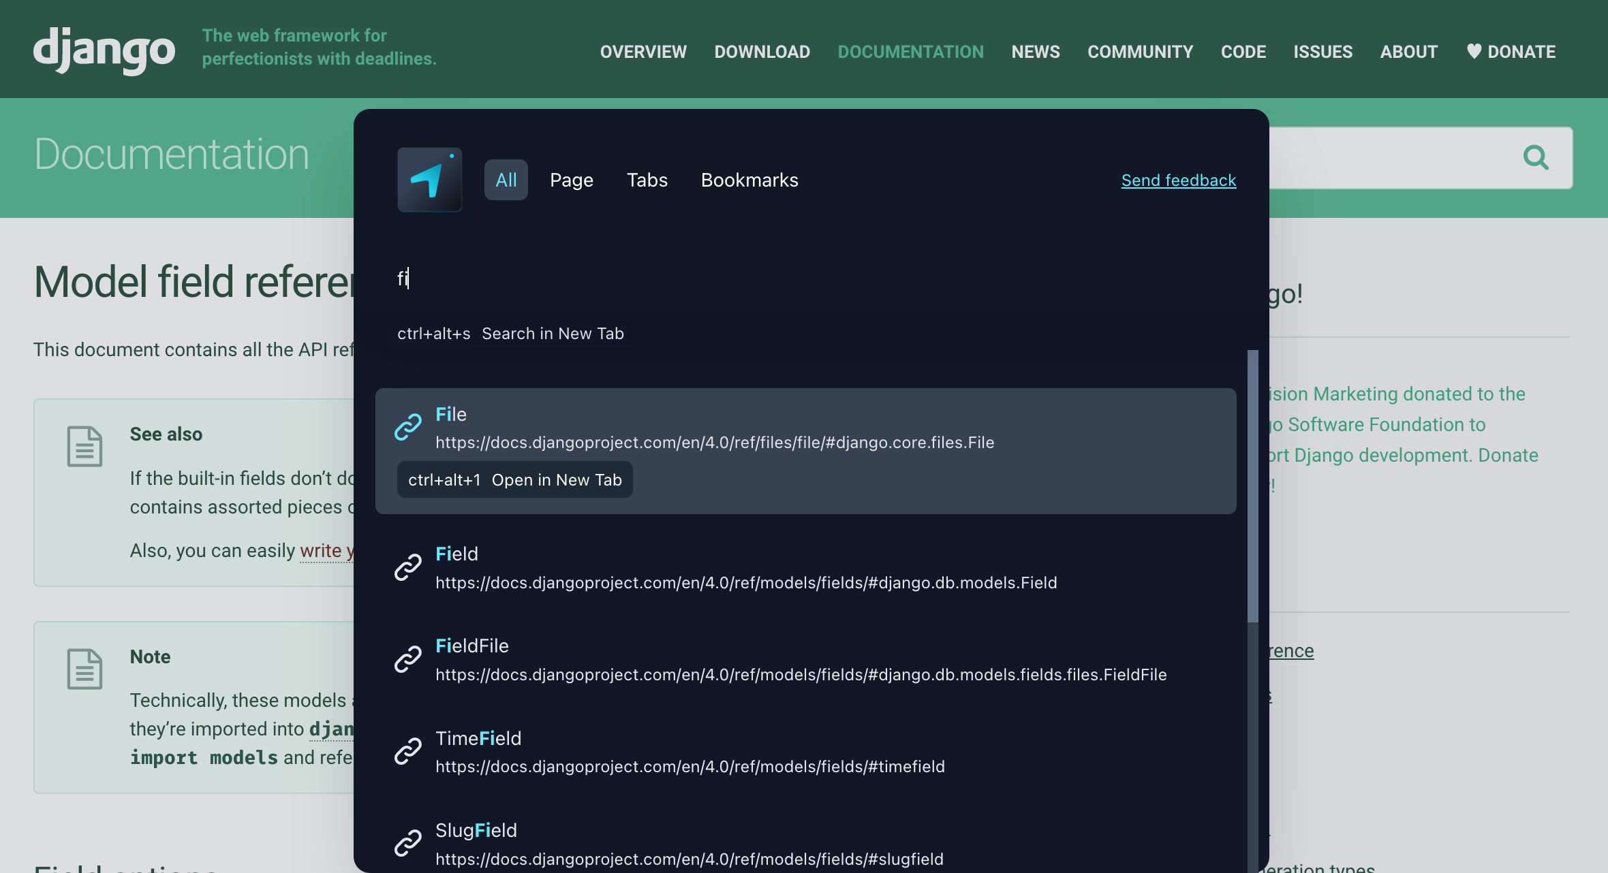Click the document icon in See also box
1608x873 pixels.
tap(84, 447)
